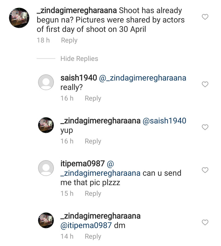Open avatar beside the "yup" reply
Image resolution: width=221 pixels, height=246 pixels.
[46, 125]
